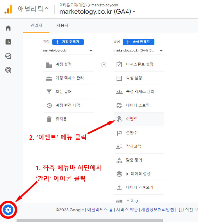This screenshot has width=198, height=222.
Task: Click the marketologycokr breadcrumb text
Action: tap(105, 5)
